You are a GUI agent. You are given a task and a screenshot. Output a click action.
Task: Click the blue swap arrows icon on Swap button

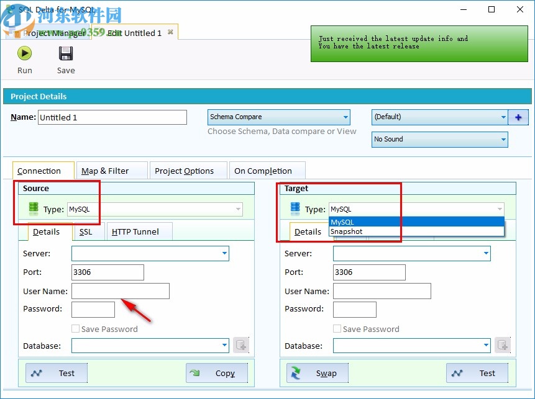[x=297, y=373]
